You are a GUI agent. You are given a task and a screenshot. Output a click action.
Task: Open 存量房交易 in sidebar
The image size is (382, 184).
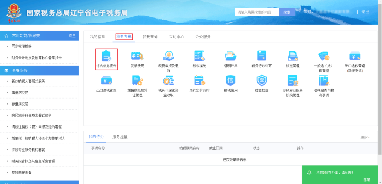(x=20, y=104)
